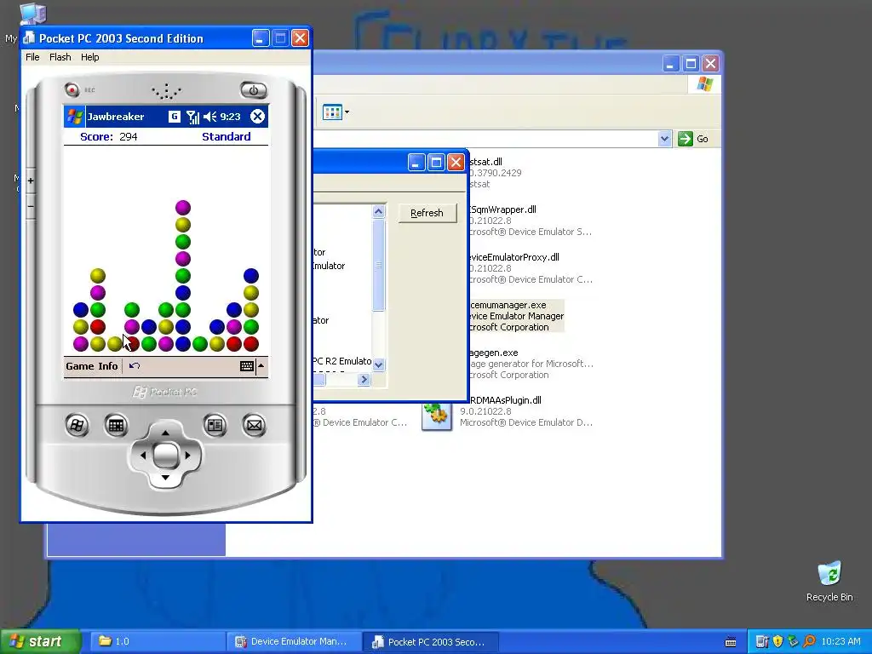Click the G connectivity status icon

click(174, 117)
